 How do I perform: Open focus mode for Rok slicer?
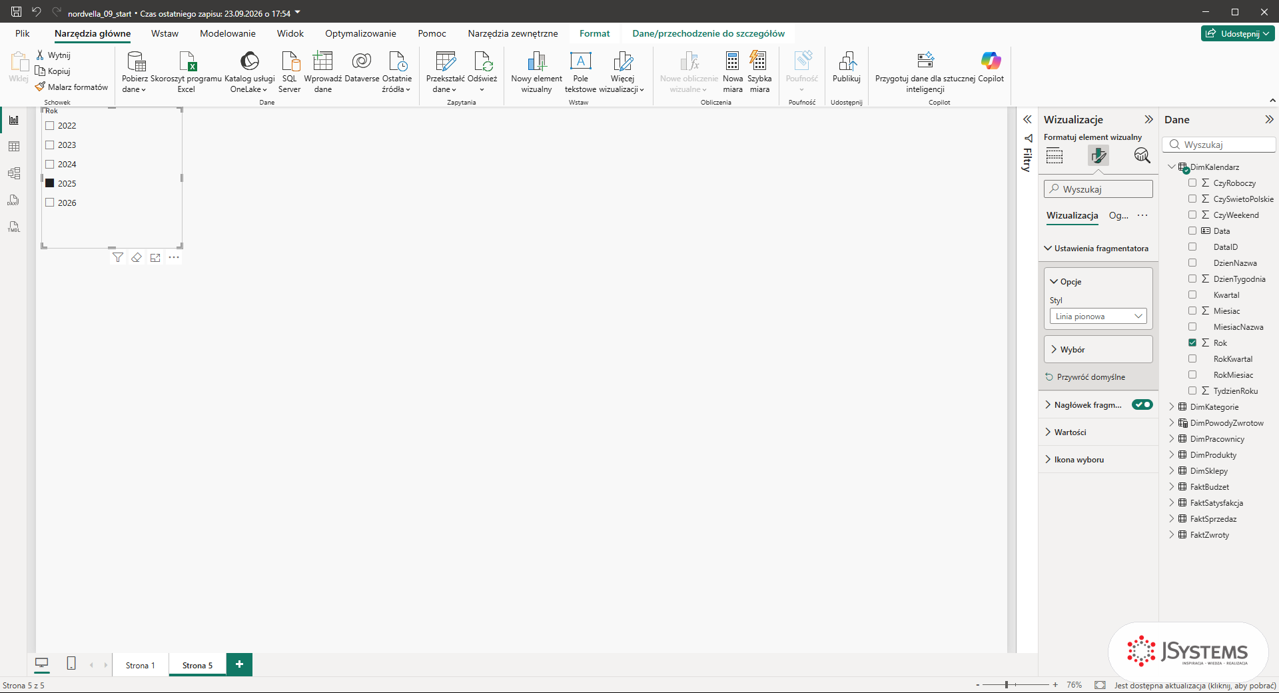[155, 257]
